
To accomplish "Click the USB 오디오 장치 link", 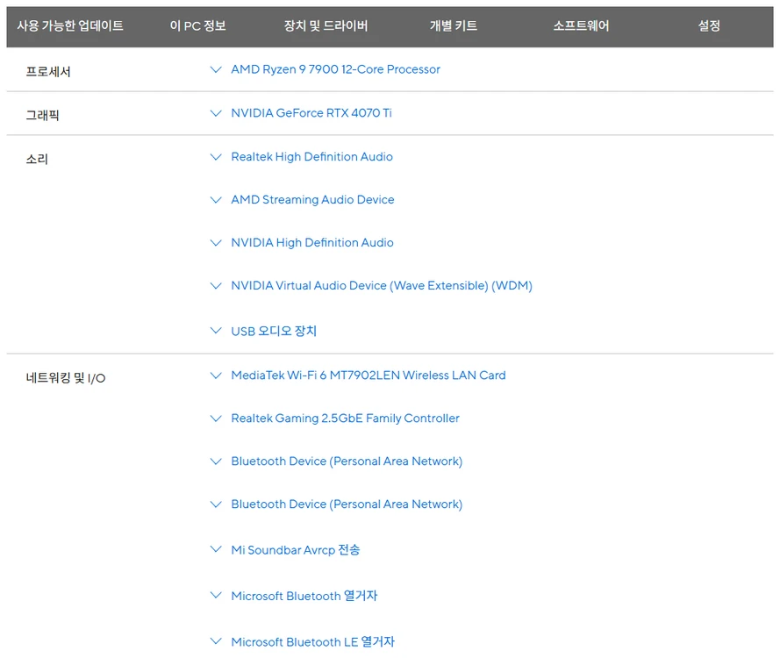I will pos(274,332).
